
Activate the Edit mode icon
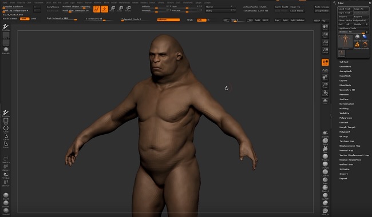tap(97, 9)
